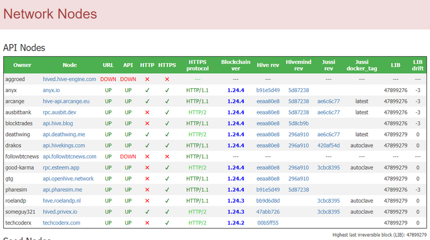Click the DOWN URL status for aggroed
The image size is (430, 240).
(x=108, y=79)
